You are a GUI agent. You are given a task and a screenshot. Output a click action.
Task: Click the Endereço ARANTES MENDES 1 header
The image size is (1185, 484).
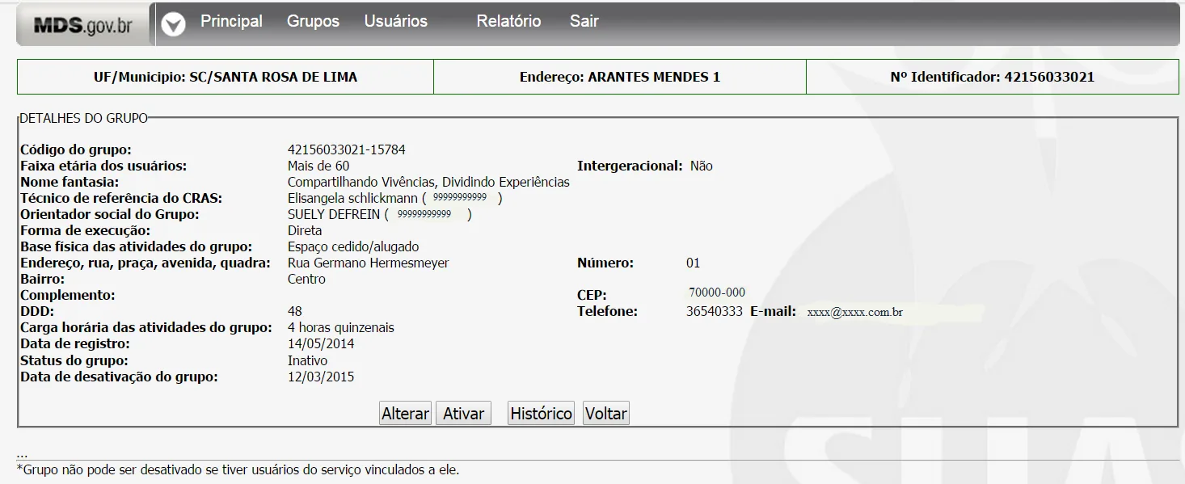click(620, 78)
